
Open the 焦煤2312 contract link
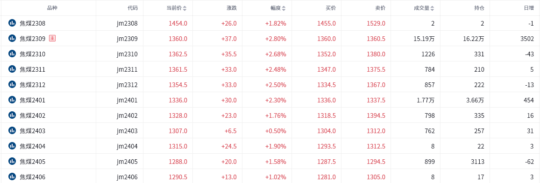(x=32, y=84)
